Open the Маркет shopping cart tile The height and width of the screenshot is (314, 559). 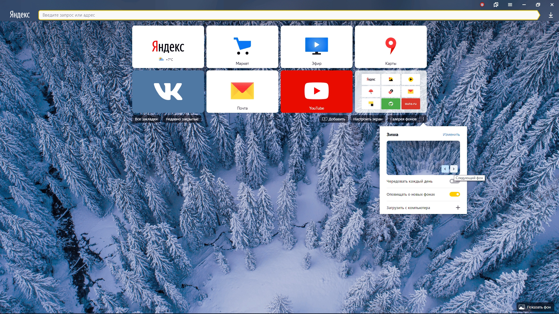tap(242, 47)
